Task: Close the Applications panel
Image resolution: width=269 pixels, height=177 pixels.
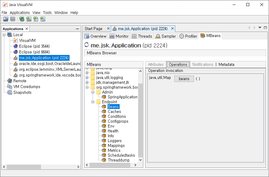Action: click(27, 29)
